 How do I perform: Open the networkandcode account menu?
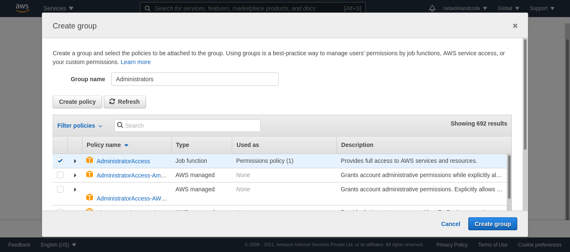pyautogui.click(x=465, y=8)
